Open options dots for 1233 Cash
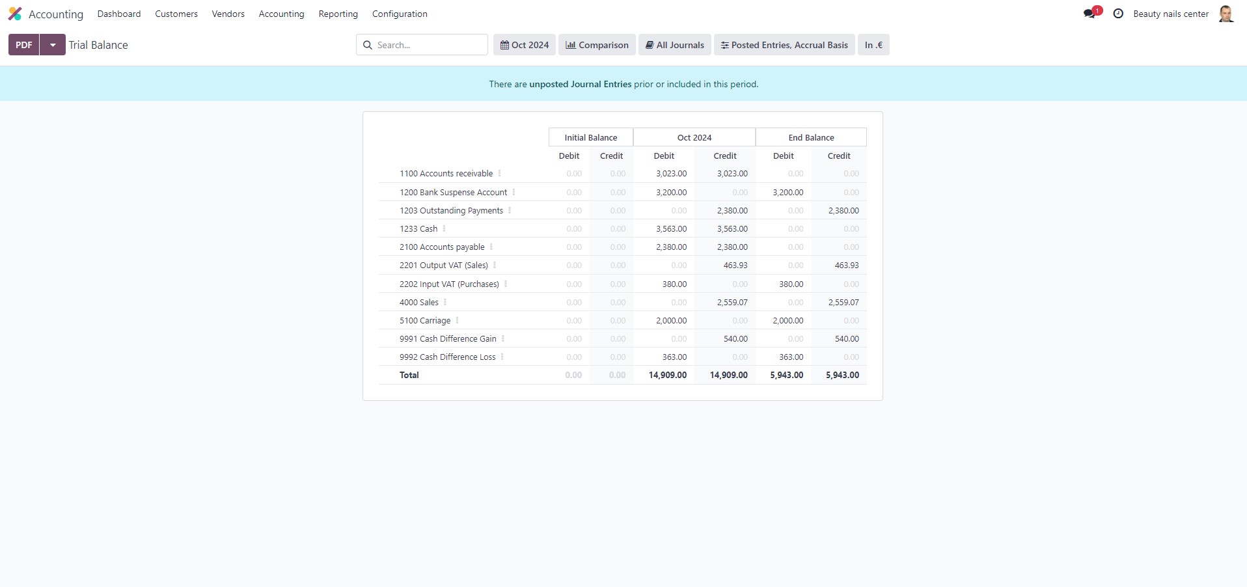This screenshot has height=587, width=1247. tap(445, 229)
